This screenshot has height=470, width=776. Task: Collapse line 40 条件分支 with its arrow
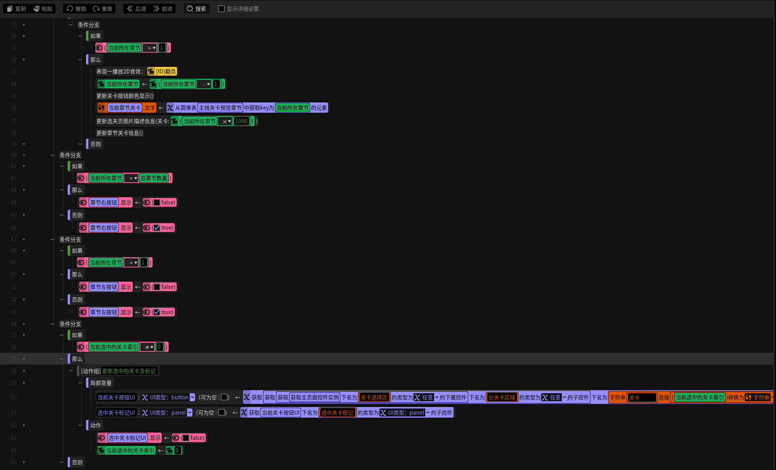point(24,155)
